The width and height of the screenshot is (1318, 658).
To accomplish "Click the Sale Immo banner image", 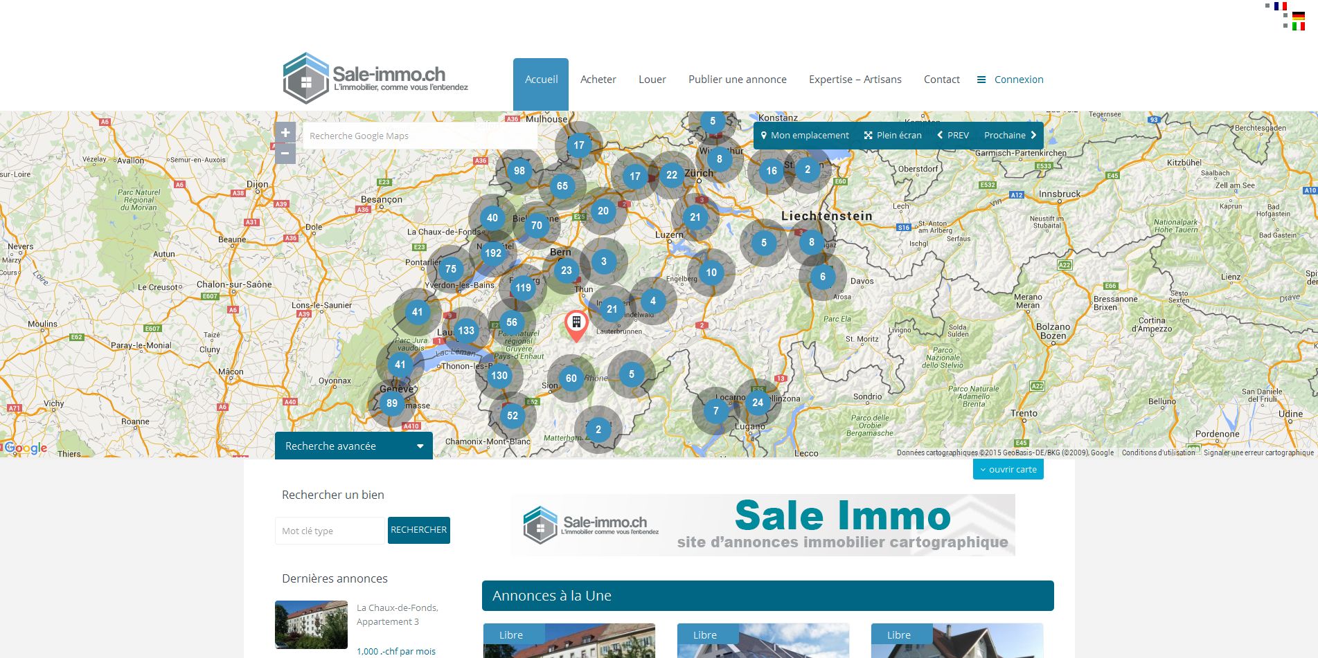I will (x=763, y=525).
